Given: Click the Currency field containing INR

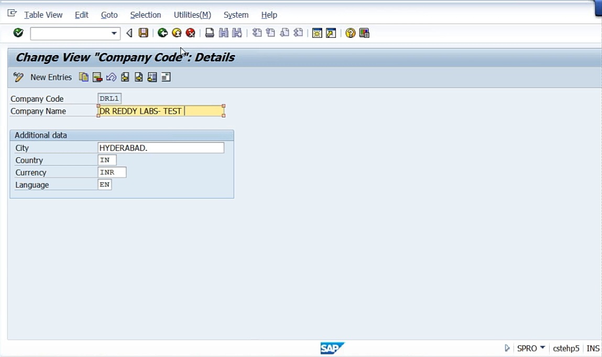Looking at the screenshot, I should pyautogui.click(x=112, y=172).
